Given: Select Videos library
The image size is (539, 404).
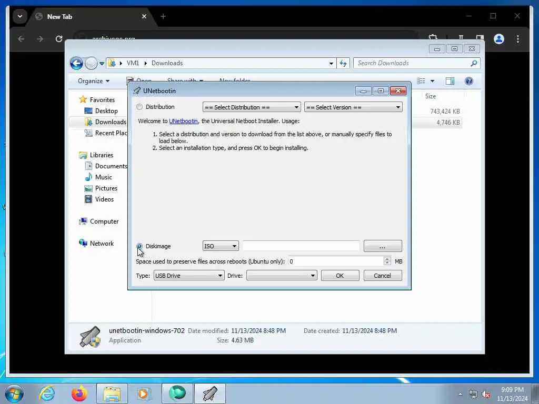Looking at the screenshot, I should coord(104,199).
